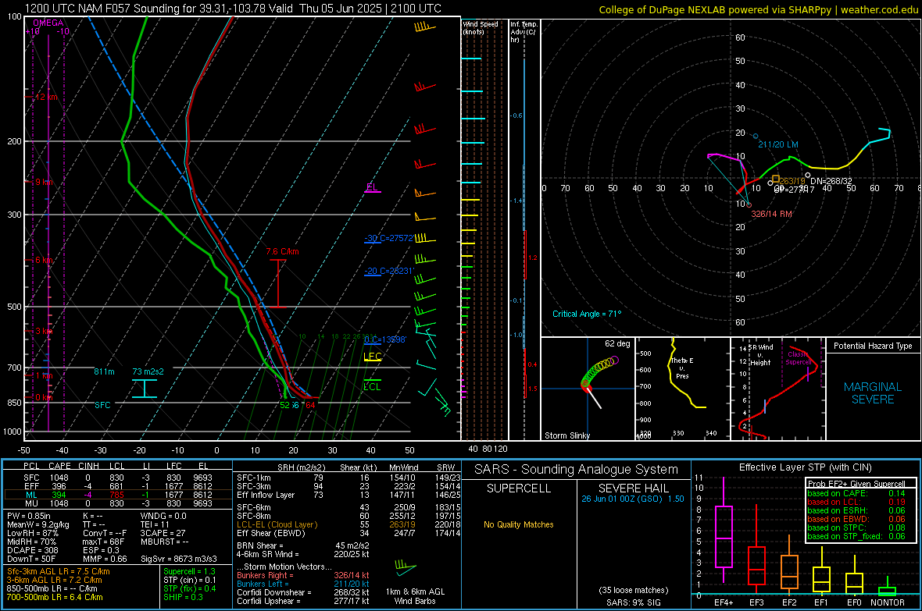This screenshot has height=611, width=922.
Task: Select the EFF parcel row
Action: [118, 486]
